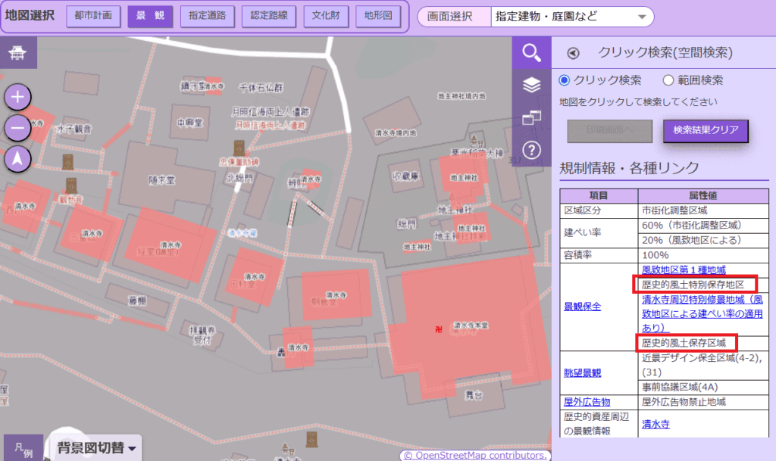Open the magnifier search tool
Viewport: 776px width, 461px height.
point(531,52)
